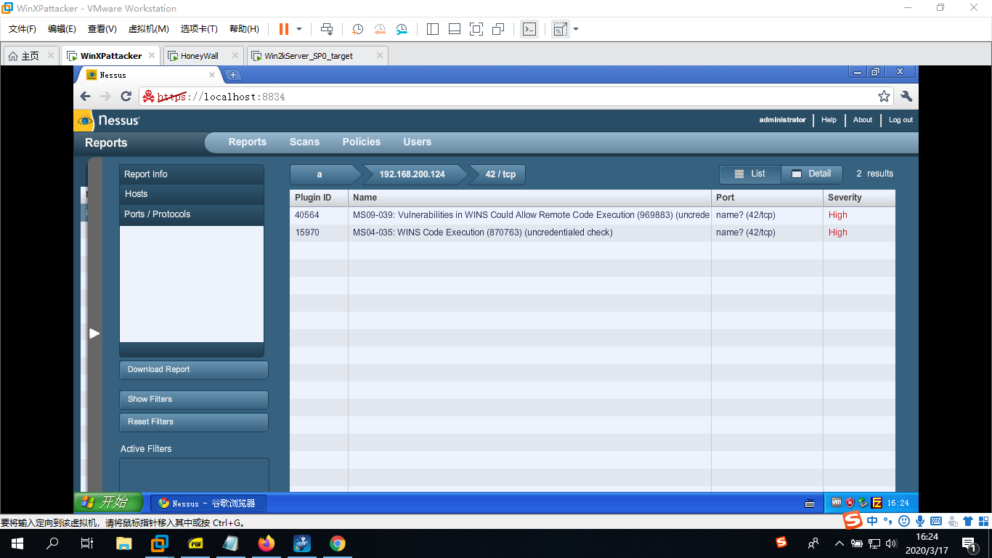This screenshot has height=558, width=992.
Task: Switch to Detail view
Action: click(x=812, y=174)
